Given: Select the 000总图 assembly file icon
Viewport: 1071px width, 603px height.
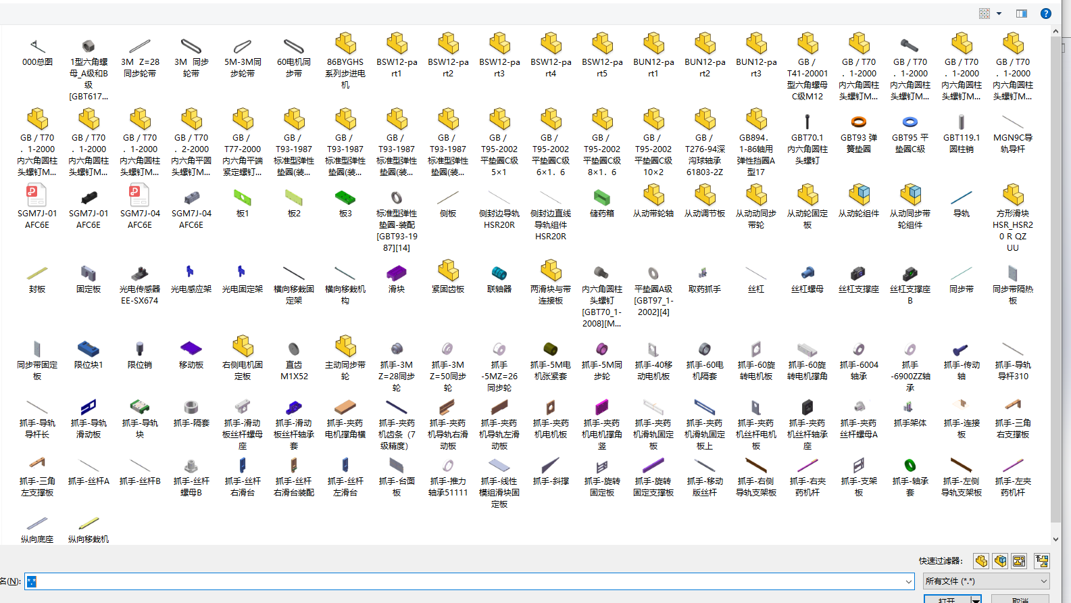Looking at the screenshot, I should coord(37,46).
